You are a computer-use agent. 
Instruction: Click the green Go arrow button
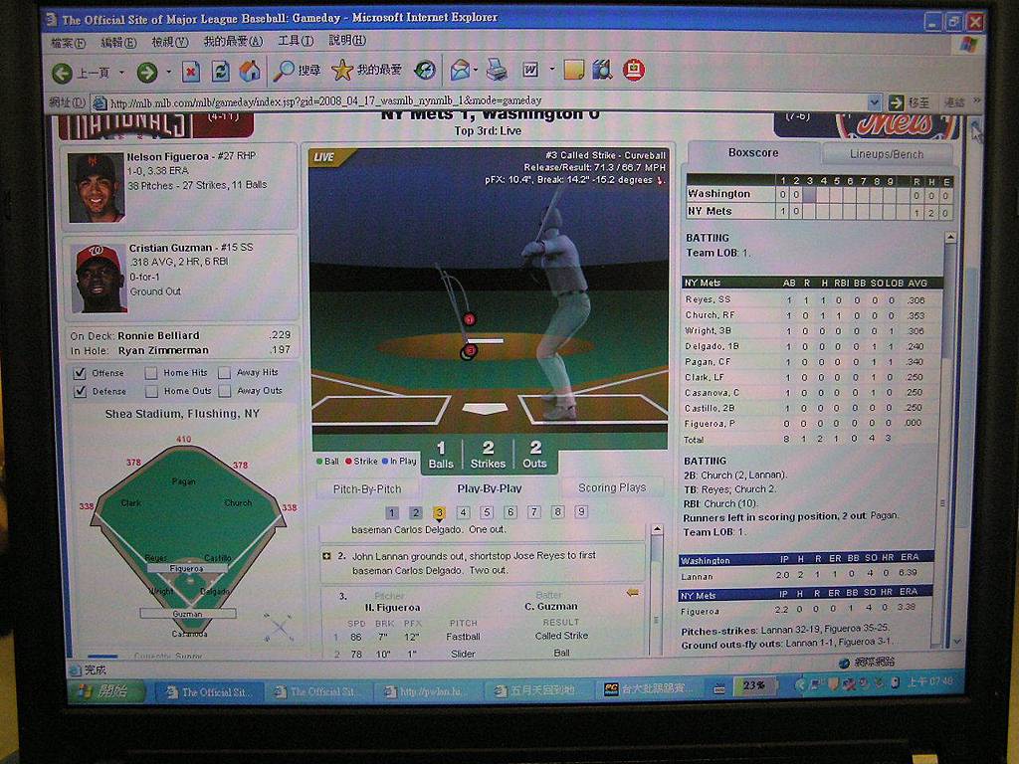[897, 102]
